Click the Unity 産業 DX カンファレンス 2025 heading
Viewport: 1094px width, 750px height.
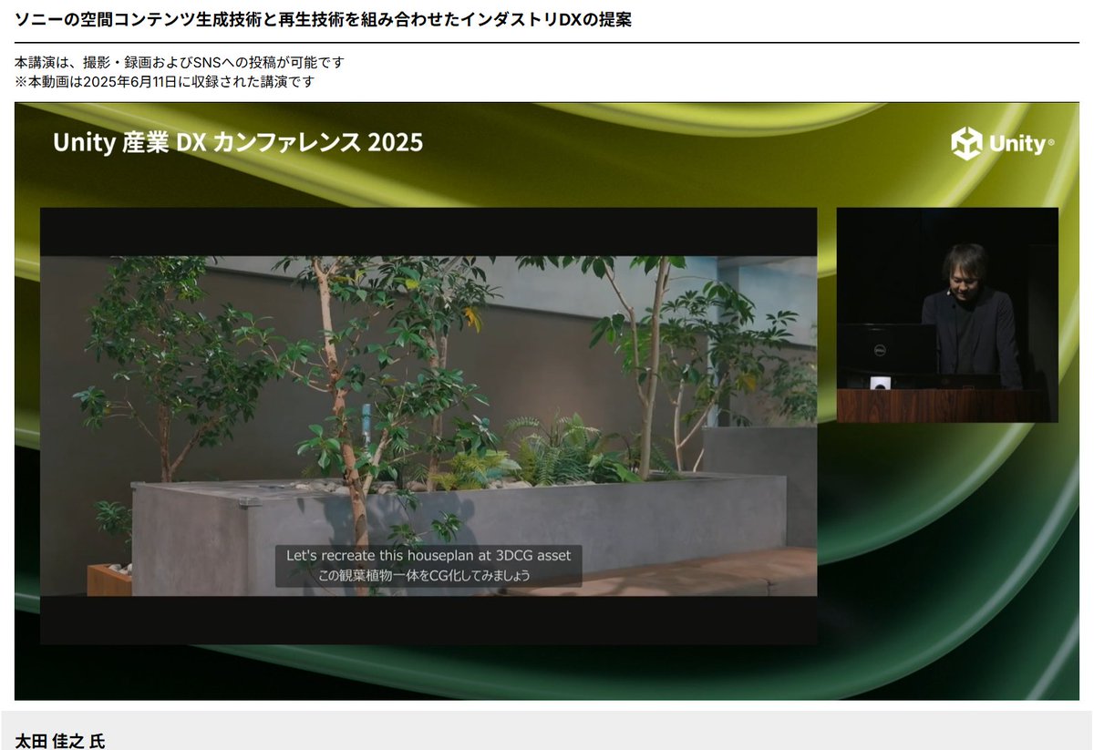tap(238, 142)
